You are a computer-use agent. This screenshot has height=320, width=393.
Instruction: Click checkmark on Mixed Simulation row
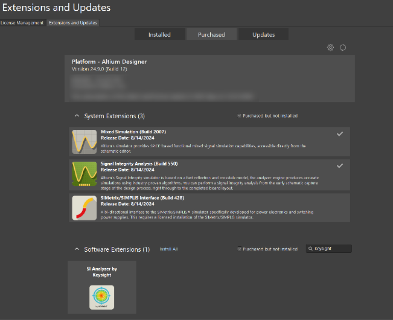coord(340,134)
